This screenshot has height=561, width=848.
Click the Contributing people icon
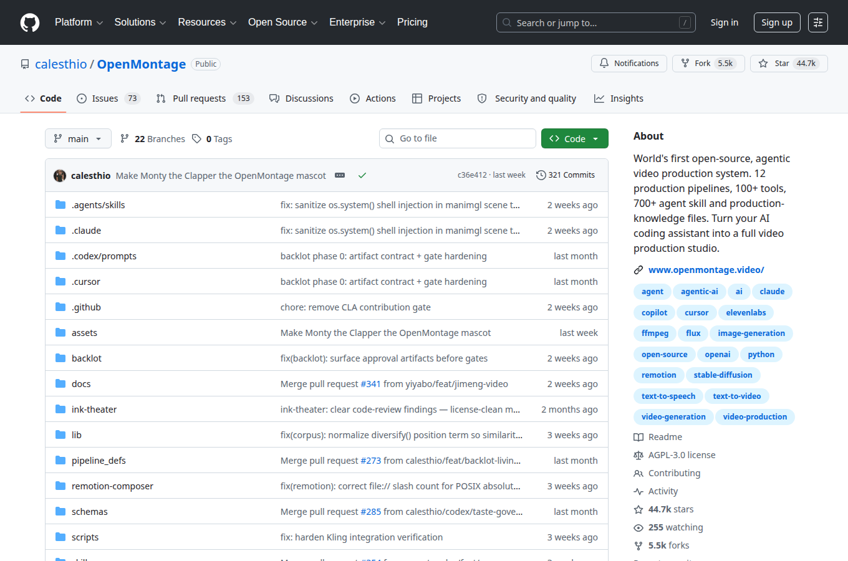coord(638,473)
